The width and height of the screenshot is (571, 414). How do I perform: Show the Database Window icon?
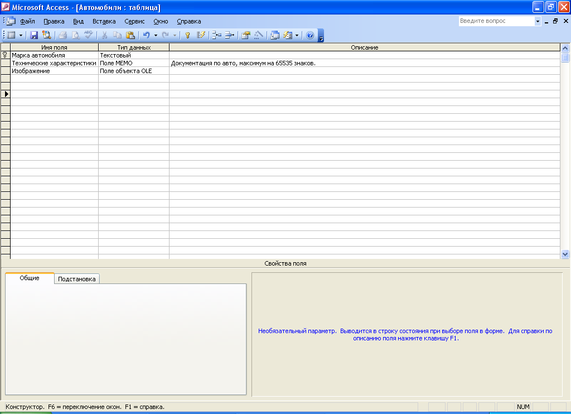coord(275,35)
